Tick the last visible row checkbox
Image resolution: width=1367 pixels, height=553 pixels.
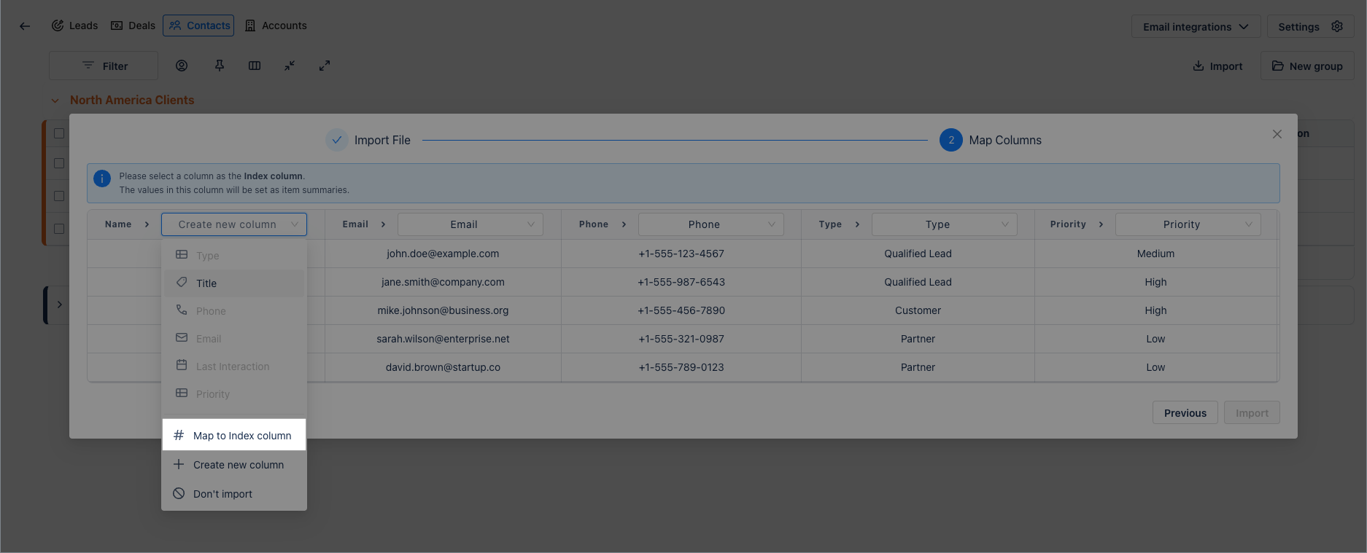point(59,229)
